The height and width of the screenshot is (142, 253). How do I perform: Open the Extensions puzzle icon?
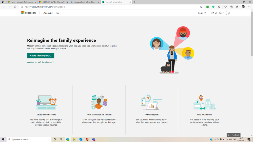(x=219, y=7)
